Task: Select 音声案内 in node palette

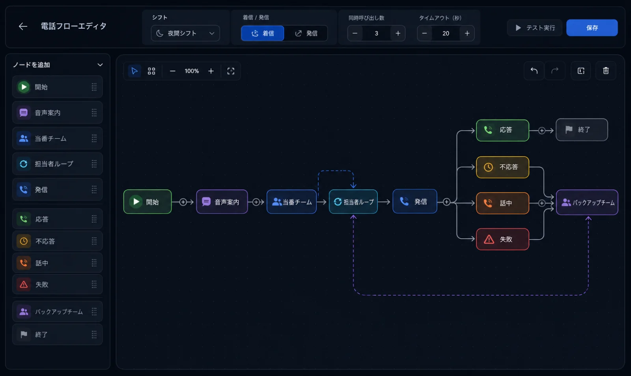Action: [58, 113]
